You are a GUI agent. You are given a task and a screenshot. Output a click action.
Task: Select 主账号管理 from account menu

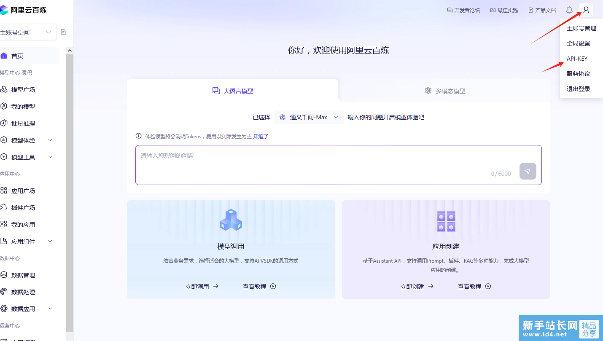pyautogui.click(x=581, y=28)
